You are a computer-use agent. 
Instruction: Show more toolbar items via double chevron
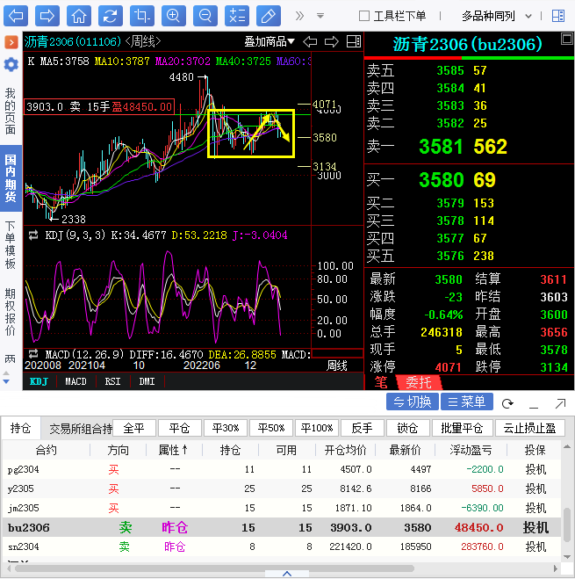[299, 16]
